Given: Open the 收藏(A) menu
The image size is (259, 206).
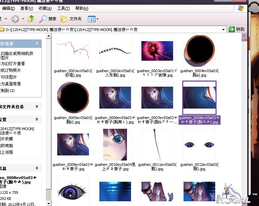Looking at the screenshot, I should [x=45, y=8].
